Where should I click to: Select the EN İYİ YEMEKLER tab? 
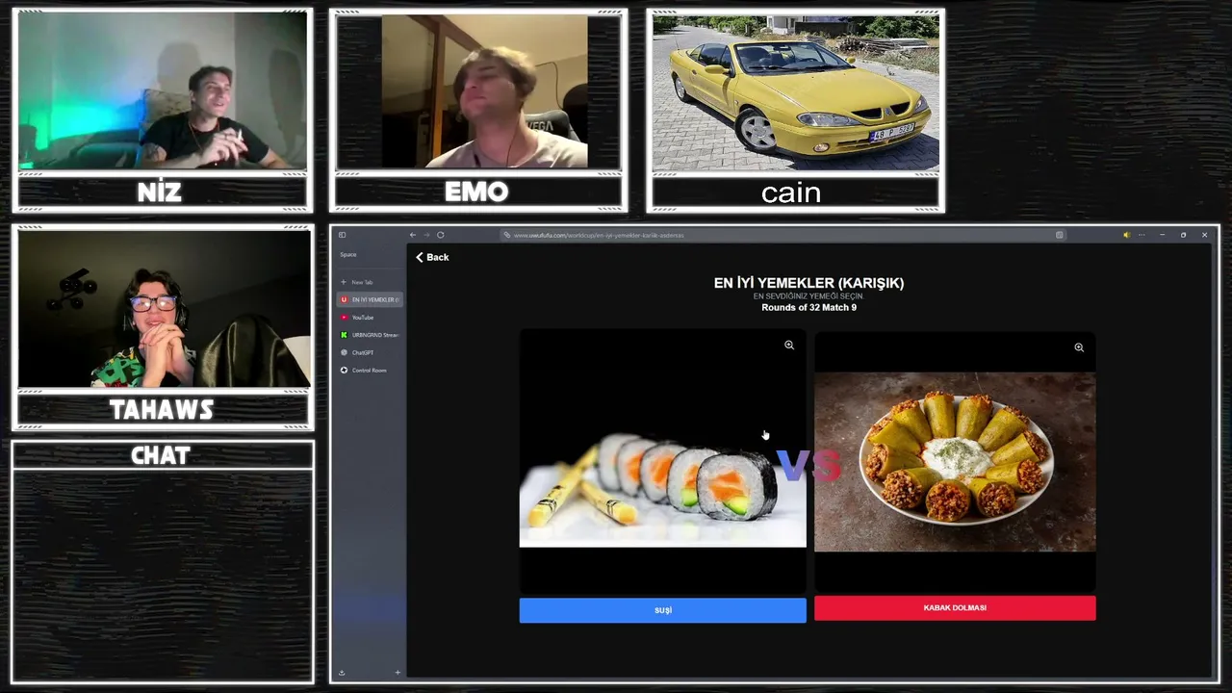(x=371, y=299)
